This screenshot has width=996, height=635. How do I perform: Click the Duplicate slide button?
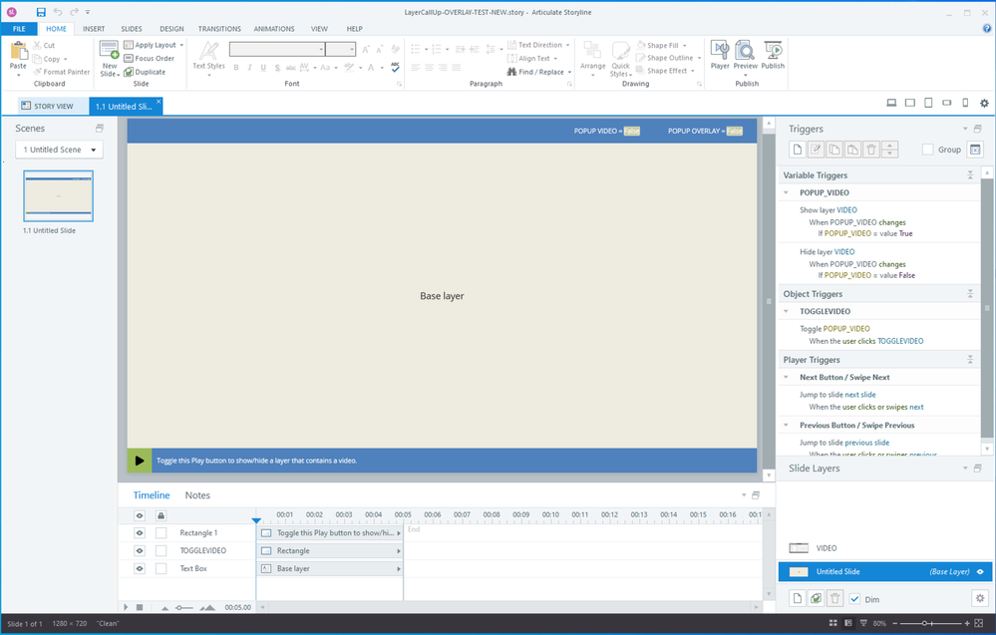pos(146,72)
